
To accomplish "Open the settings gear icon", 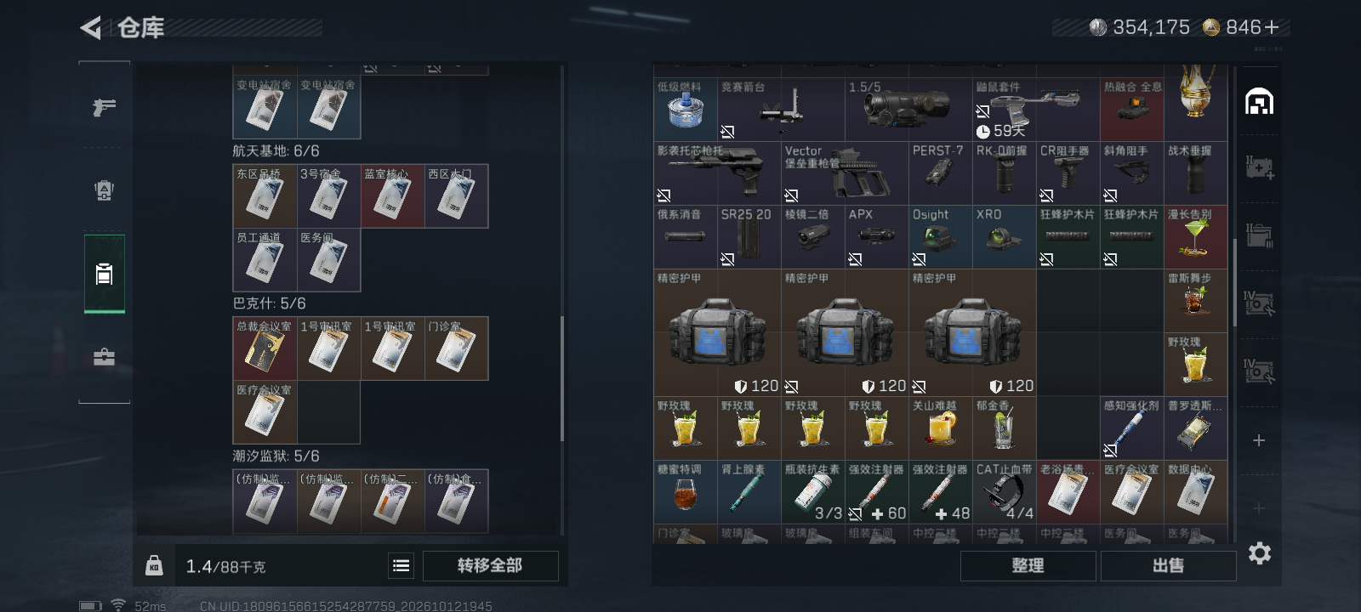I will point(1260,553).
